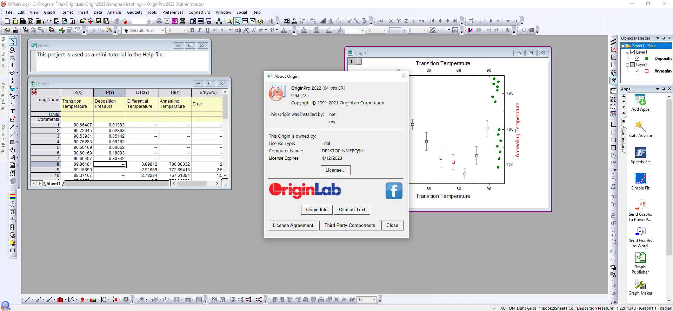Activate layer 2 button in Graph1
Viewport: 673px width, 311px height.
click(358, 62)
